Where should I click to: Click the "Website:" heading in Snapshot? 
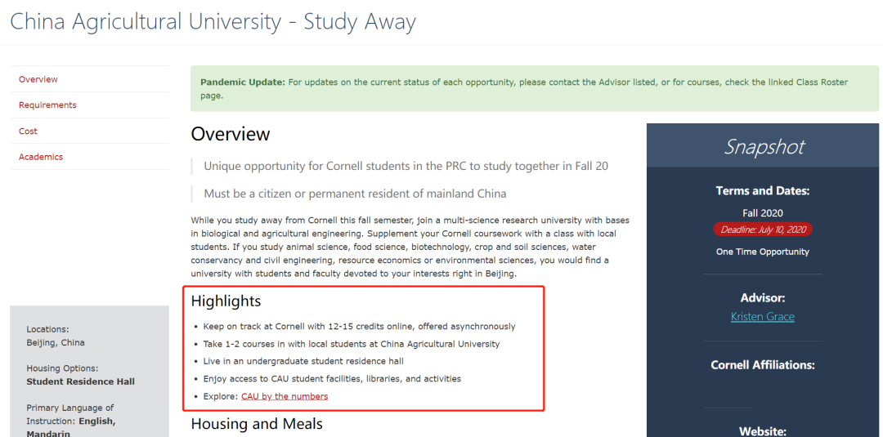point(762,430)
